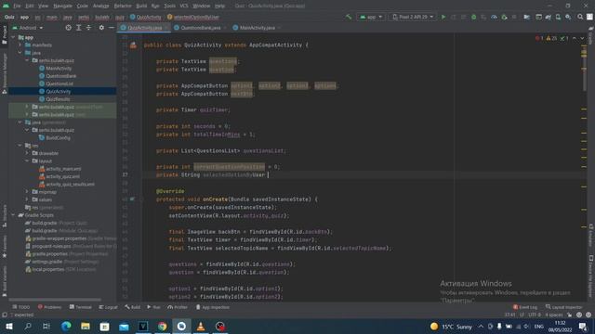The width and height of the screenshot is (595, 334).
Task: Open the app run configuration dropdown
Action: tap(371, 17)
